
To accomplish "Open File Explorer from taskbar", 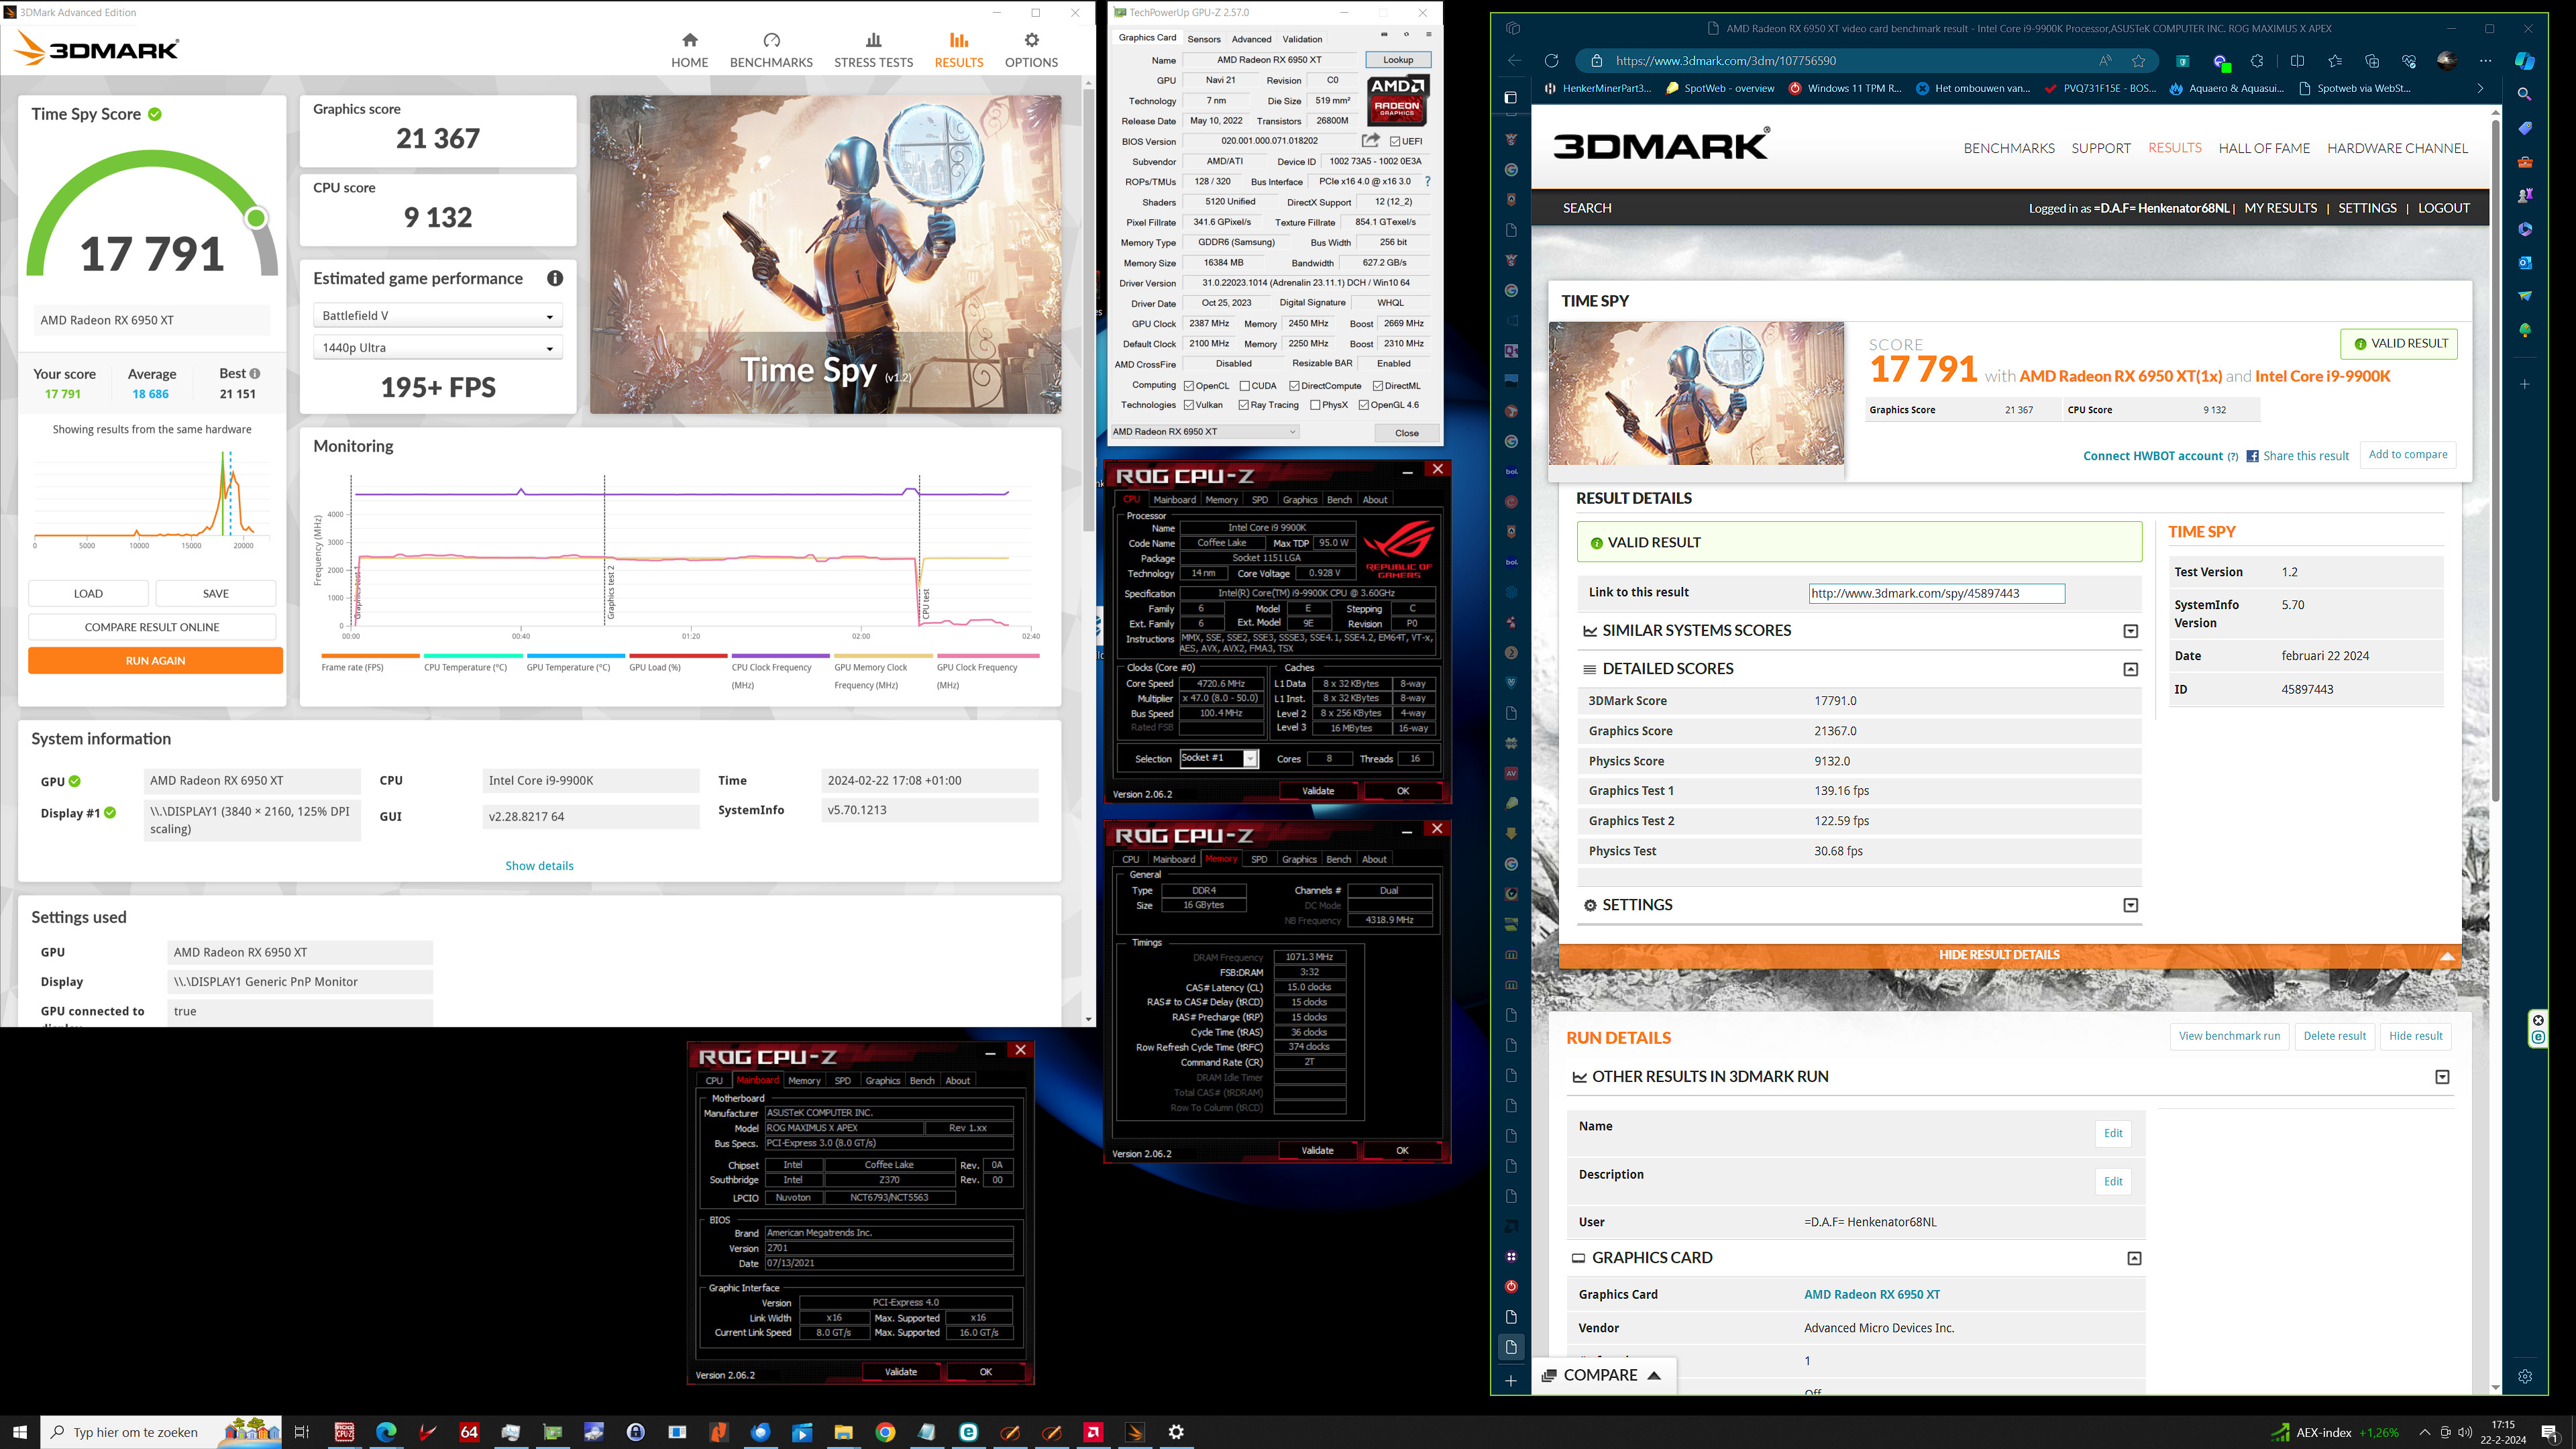I will pyautogui.click(x=843, y=1432).
